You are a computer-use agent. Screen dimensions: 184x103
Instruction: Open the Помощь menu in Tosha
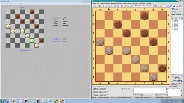pyautogui.click(x=148, y=3)
